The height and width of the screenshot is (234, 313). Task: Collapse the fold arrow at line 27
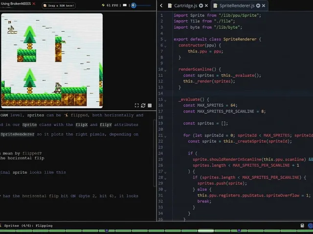[165, 172]
